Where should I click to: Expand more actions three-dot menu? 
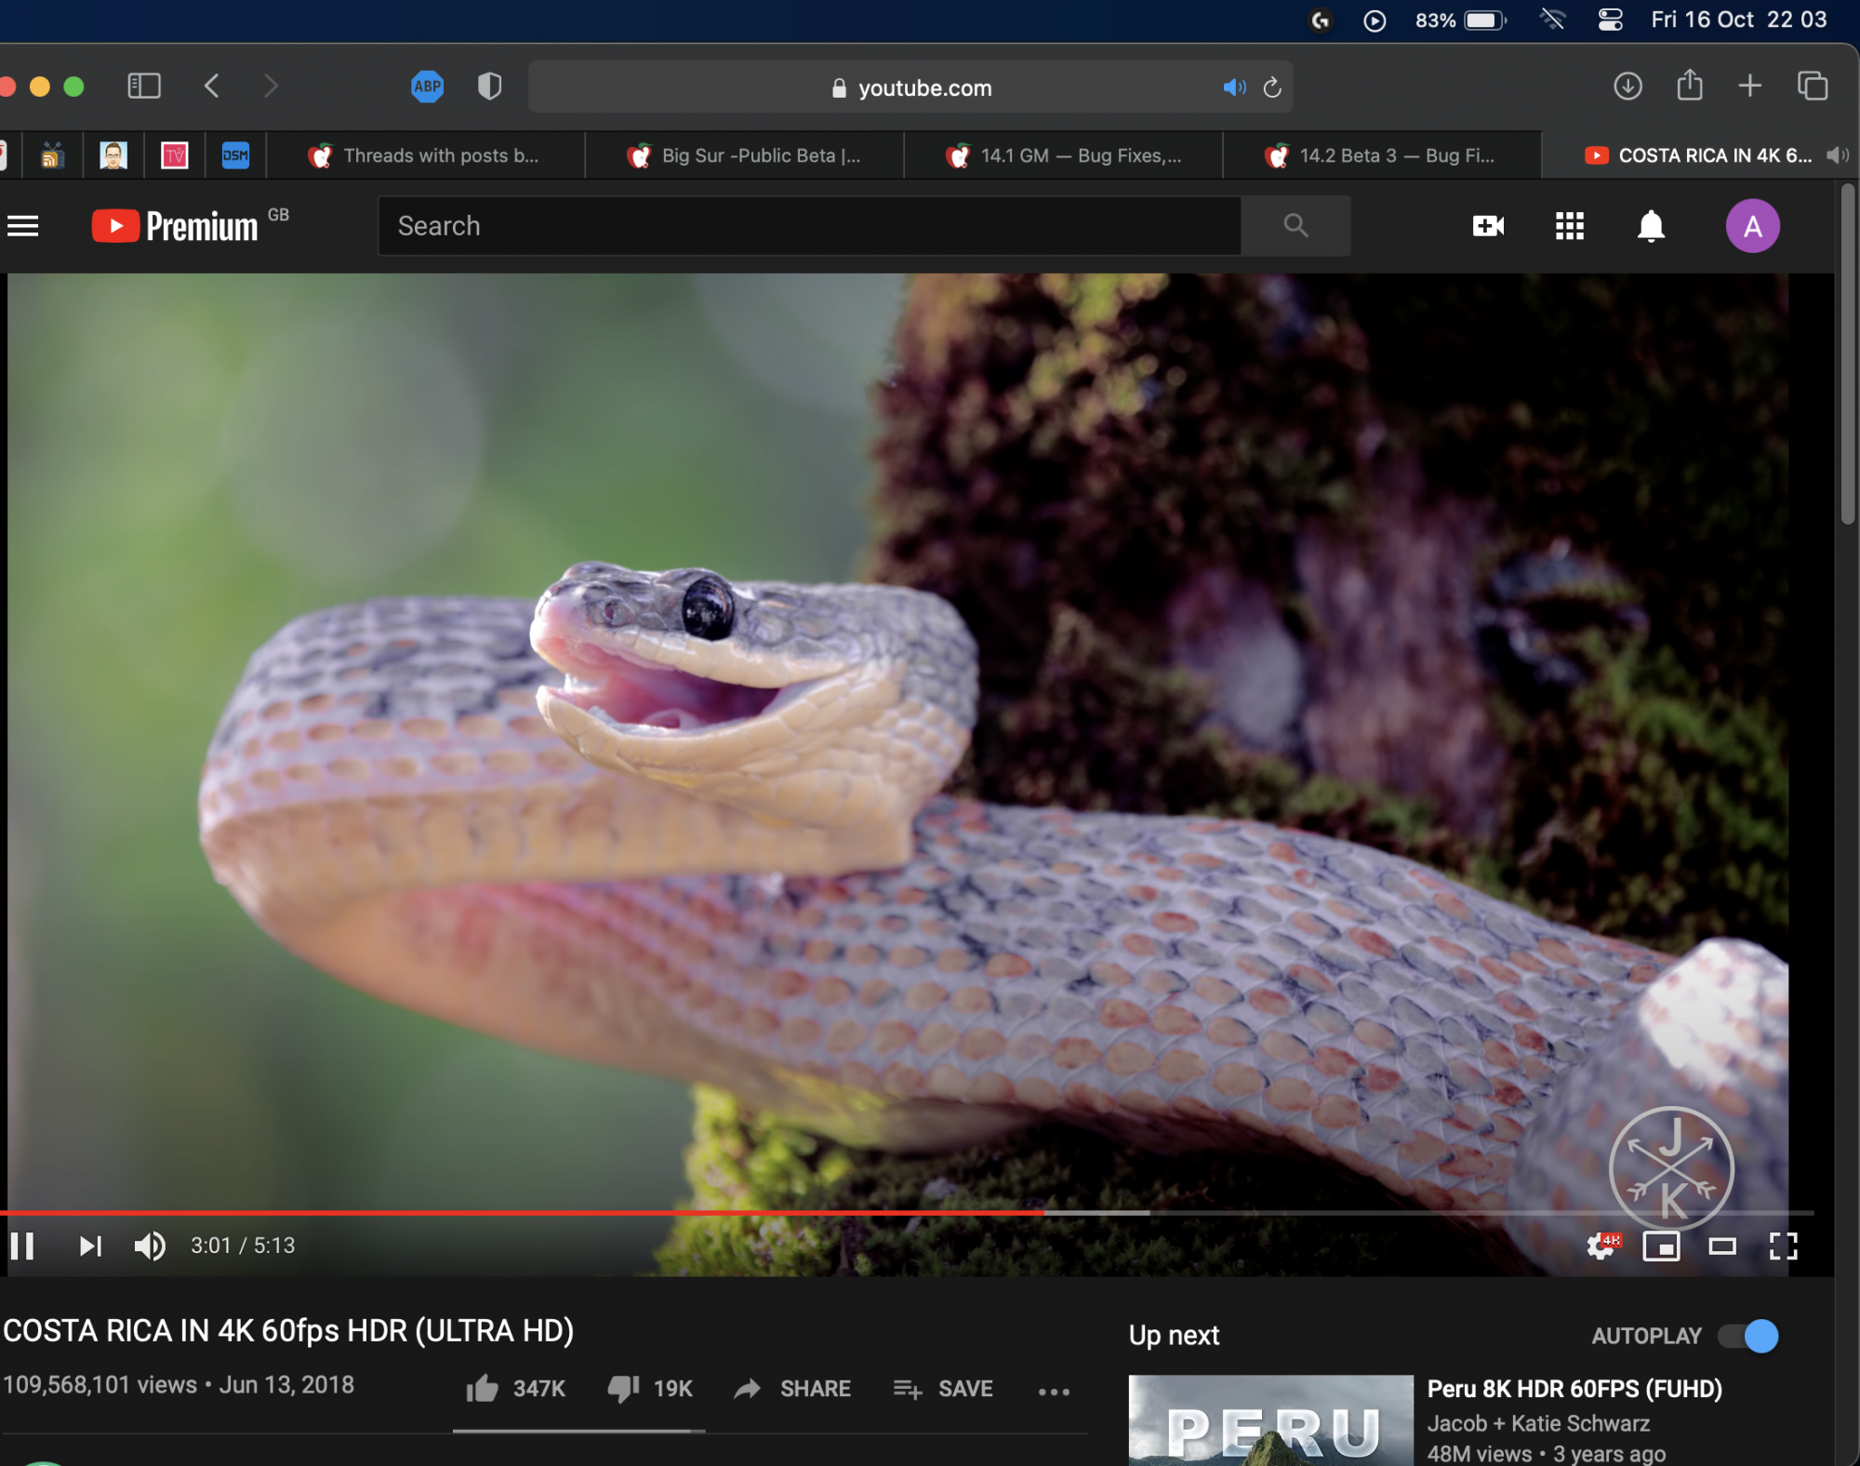point(1054,1392)
